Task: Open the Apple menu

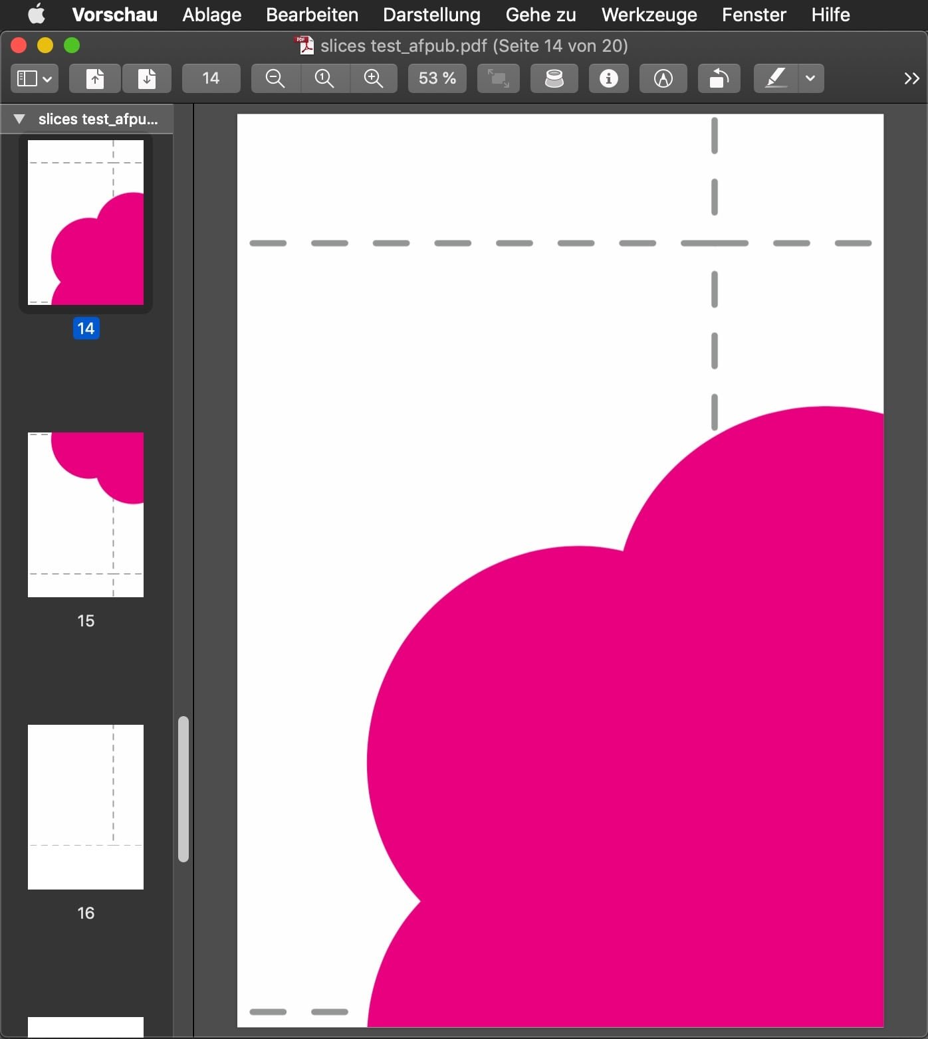Action: pos(37,14)
